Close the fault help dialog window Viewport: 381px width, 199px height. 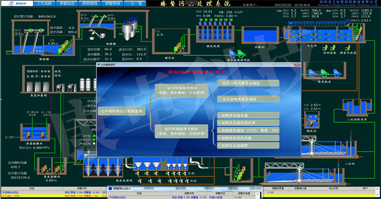(297, 65)
